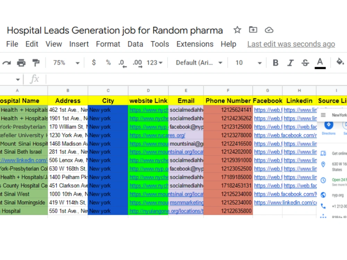Click into the formula bar
The image size is (347, 260).
click(196, 79)
